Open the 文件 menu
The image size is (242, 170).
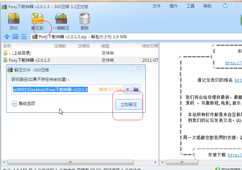pyautogui.click(x=157, y=6)
